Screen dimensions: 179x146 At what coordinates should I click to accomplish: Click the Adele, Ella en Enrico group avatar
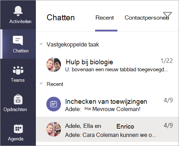[x=54, y=129]
